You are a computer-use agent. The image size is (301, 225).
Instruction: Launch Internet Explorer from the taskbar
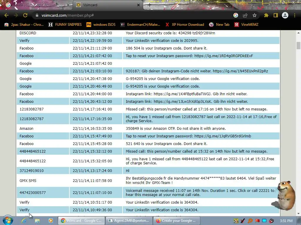click(24, 221)
